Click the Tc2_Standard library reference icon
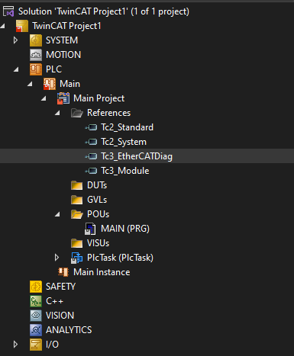This screenshot has height=356, width=294. click(x=92, y=127)
